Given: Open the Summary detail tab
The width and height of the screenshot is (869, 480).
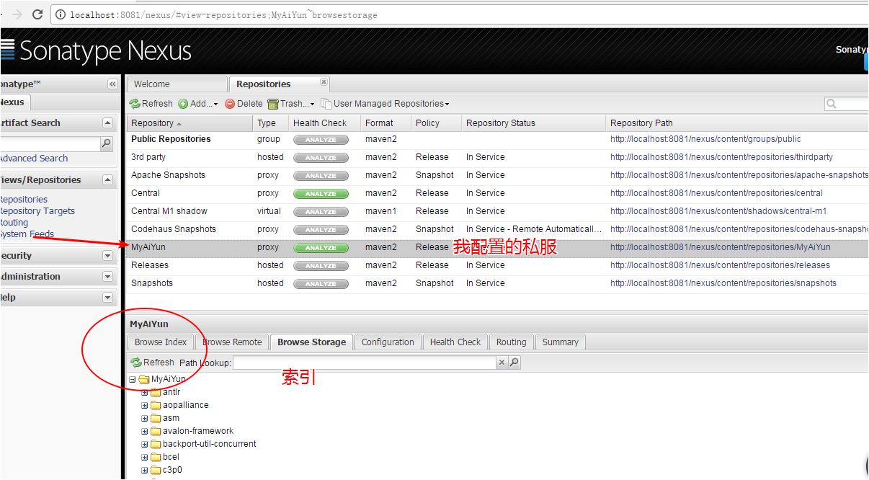Looking at the screenshot, I should [561, 342].
